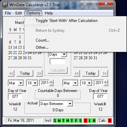Open the Days unit dropdown
This screenshot has width=127, height=127.
click(64, 54)
